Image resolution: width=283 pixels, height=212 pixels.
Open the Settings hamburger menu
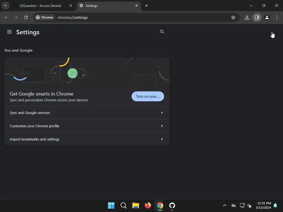tap(9, 32)
